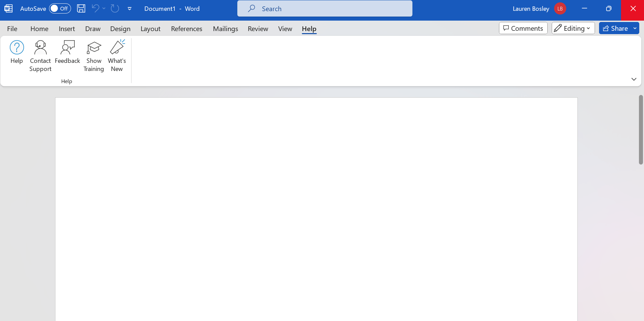
Task: Switch to the Insert tab
Action: [67, 29]
